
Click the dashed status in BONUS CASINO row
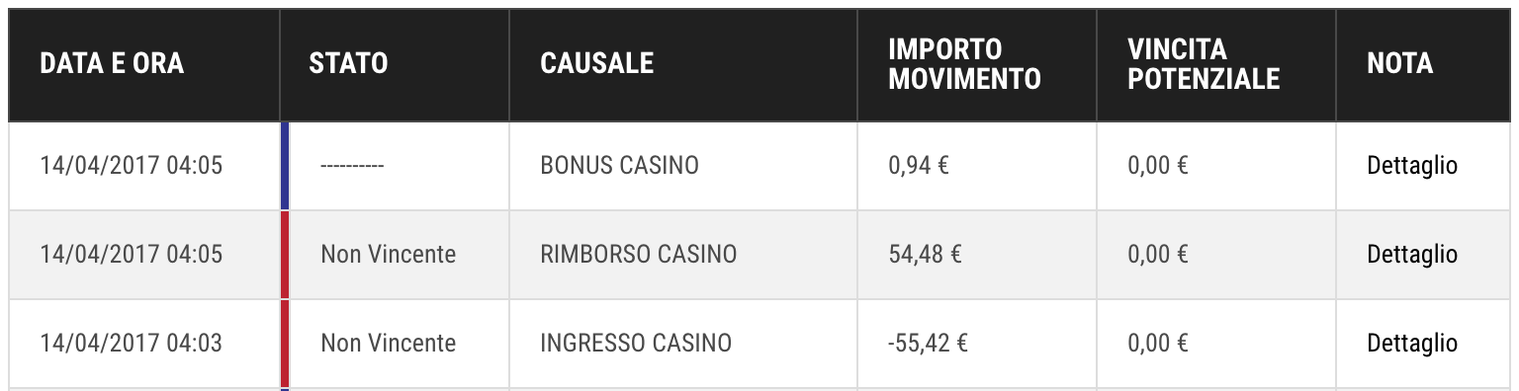352,167
